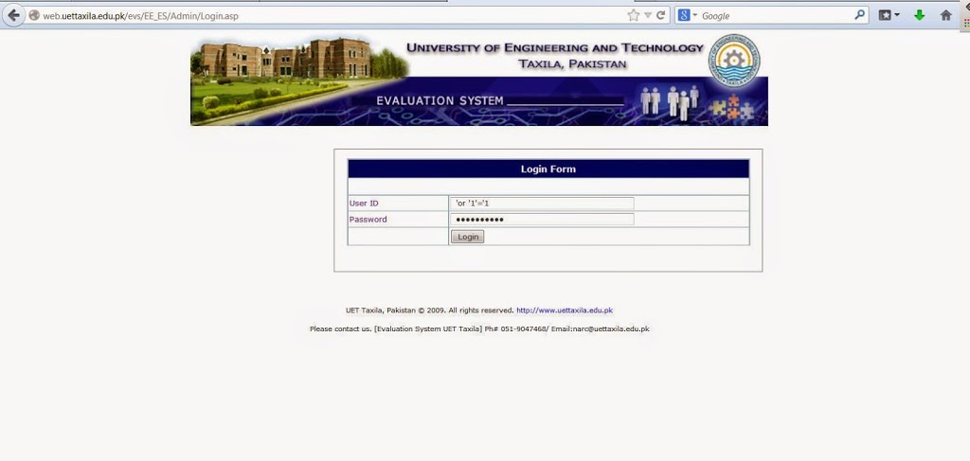Image resolution: width=970 pixels, height=461 pixels.
Task: Select the address bar URL text
Action: tap(140, 16)
